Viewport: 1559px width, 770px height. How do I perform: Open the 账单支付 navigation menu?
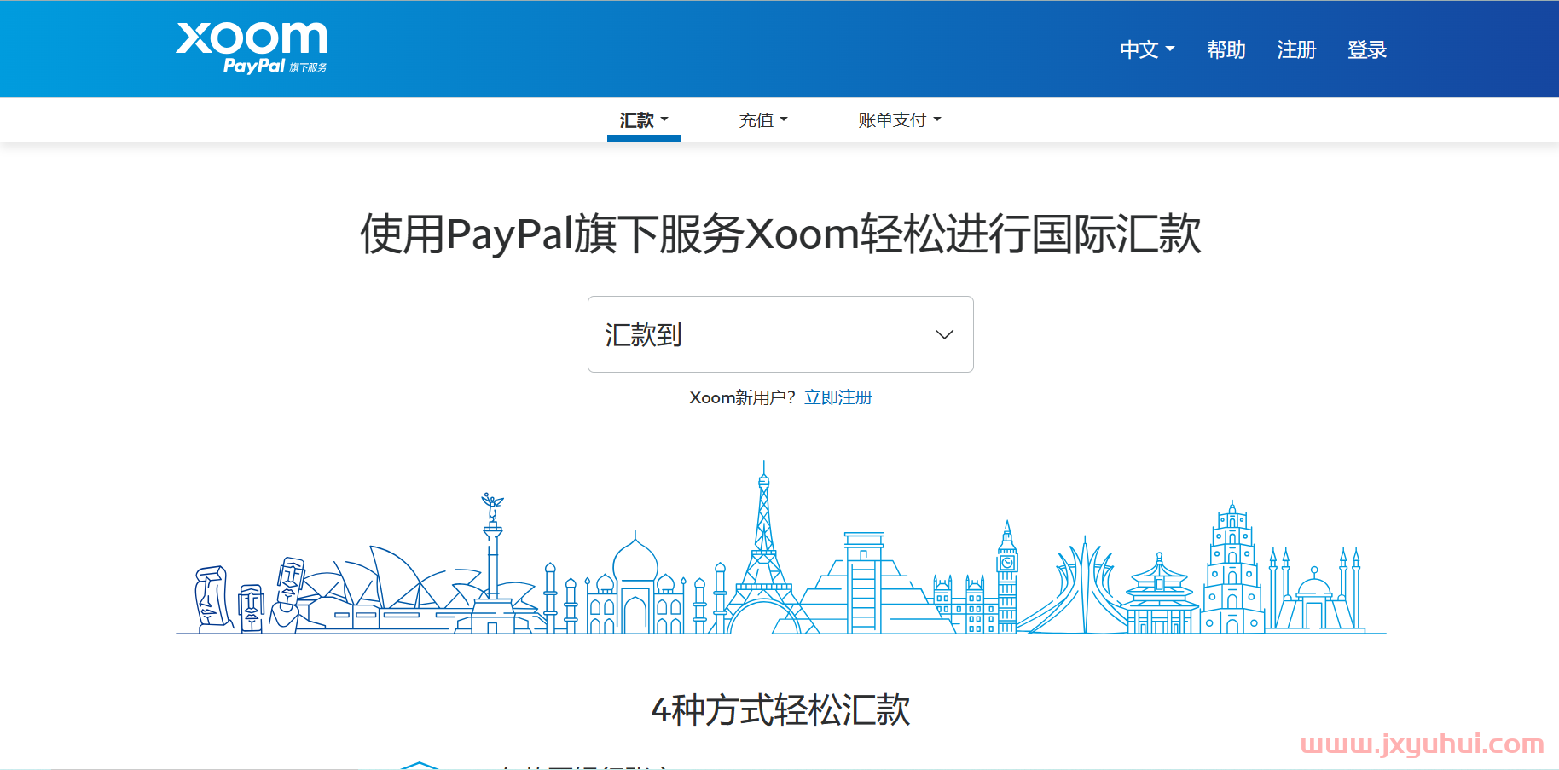click(x=900, y=120)
